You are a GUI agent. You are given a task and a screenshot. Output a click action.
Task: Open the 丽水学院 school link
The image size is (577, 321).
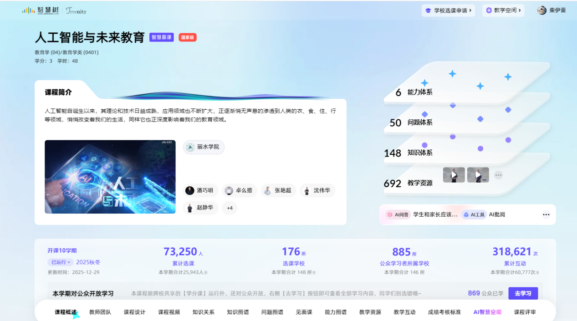(204, 147)
